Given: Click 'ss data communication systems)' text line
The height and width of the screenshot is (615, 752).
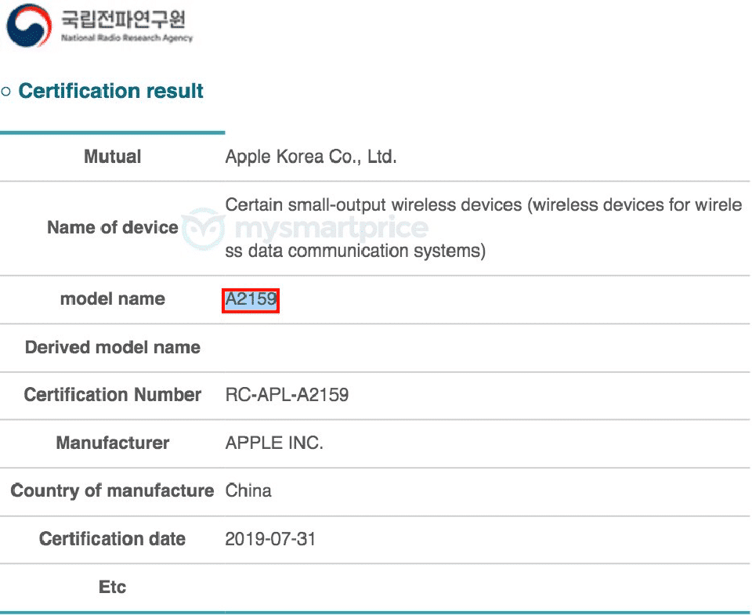Looking at the screenshot, I should pyautogui.click(x=356, y=251).
